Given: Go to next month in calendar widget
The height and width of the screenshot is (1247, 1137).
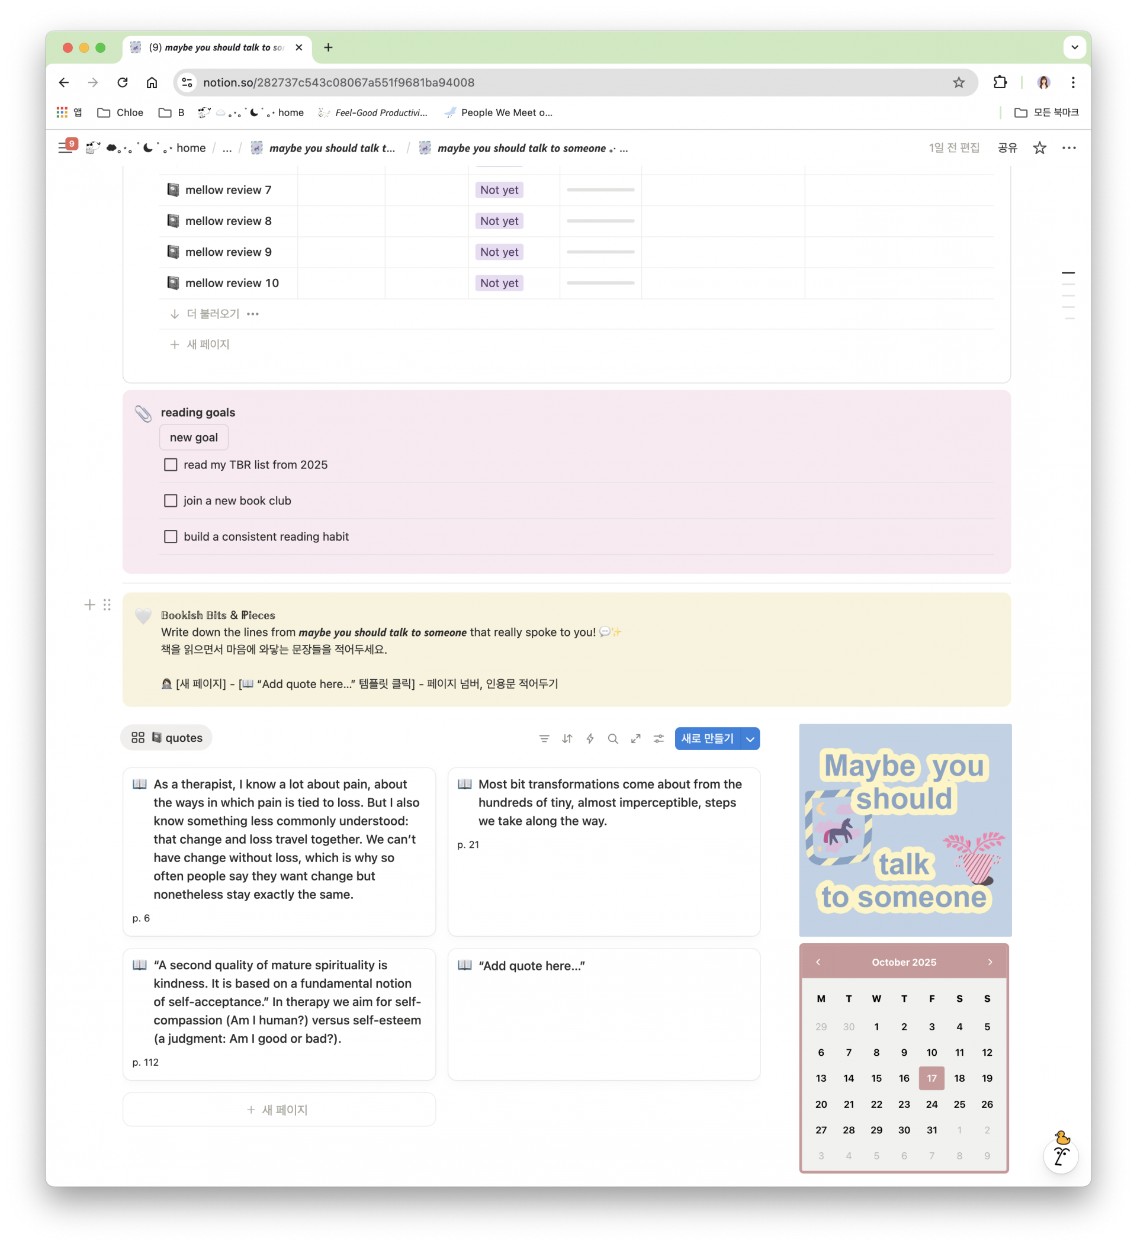Looking at the screenshot, I should [x=990, y=962].
